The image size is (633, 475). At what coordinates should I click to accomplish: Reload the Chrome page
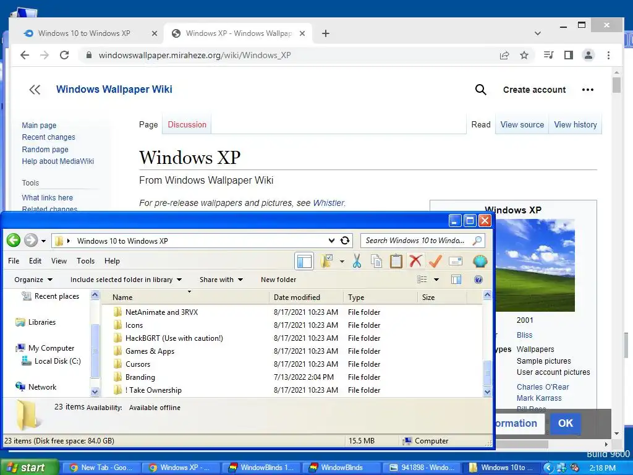point(64,55)
